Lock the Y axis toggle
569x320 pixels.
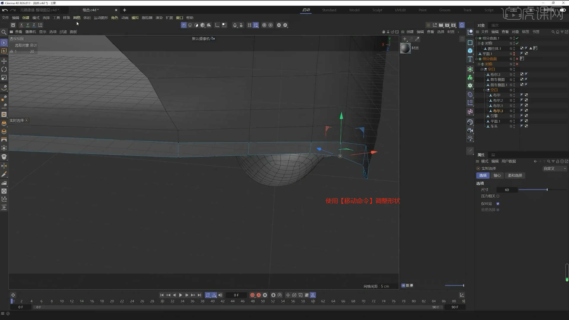[28, 25]
